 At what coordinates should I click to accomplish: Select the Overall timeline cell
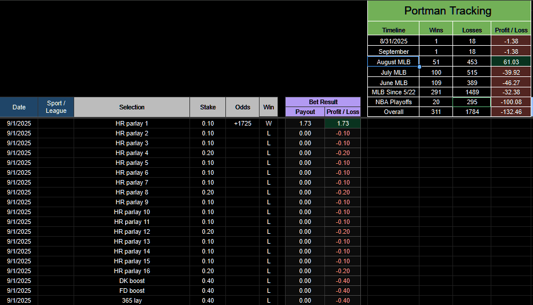[x=393, y=112]
